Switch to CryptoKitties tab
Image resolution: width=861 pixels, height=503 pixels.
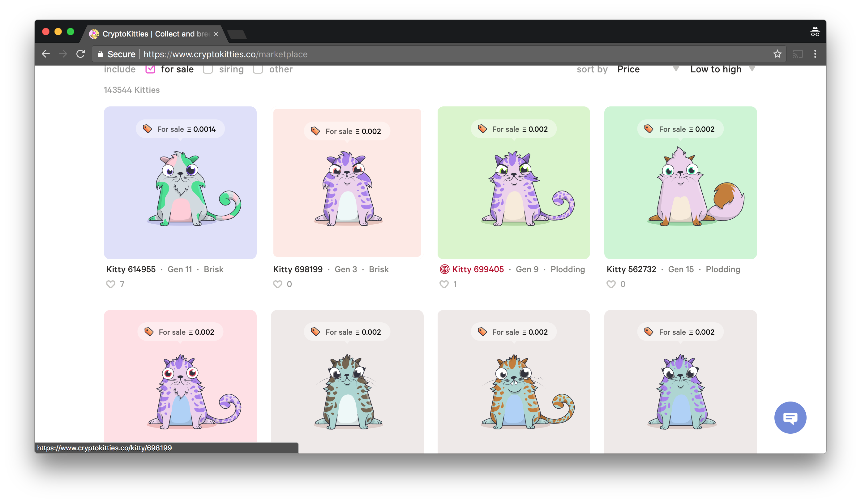click(154, 34)
